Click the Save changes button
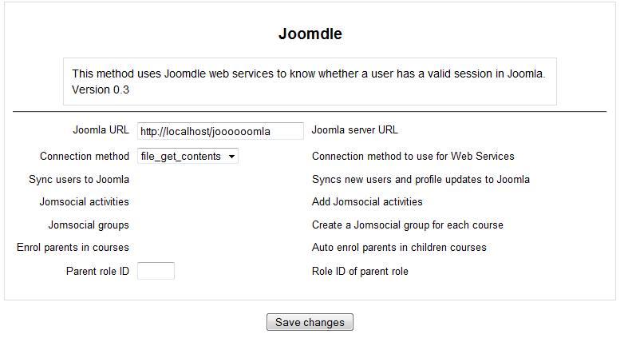628x338 pixels. 310,322
